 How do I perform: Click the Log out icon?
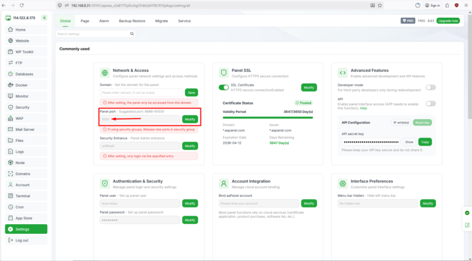point(10,240)
